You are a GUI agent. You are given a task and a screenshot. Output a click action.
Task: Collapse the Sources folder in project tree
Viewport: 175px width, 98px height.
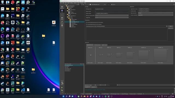click(x=66, y=11)
